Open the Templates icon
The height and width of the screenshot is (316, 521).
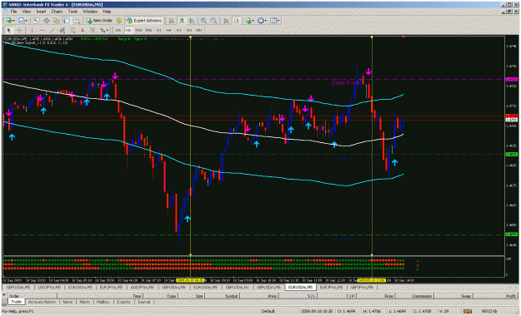(273, 21)
